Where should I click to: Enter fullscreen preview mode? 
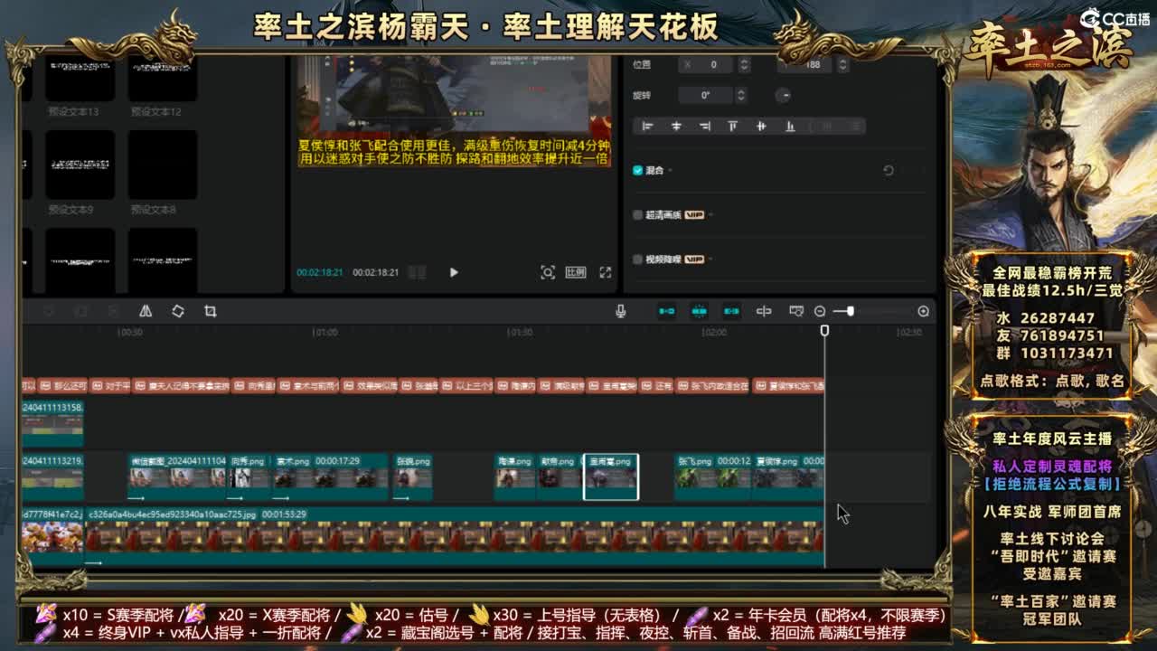(606, 272)
